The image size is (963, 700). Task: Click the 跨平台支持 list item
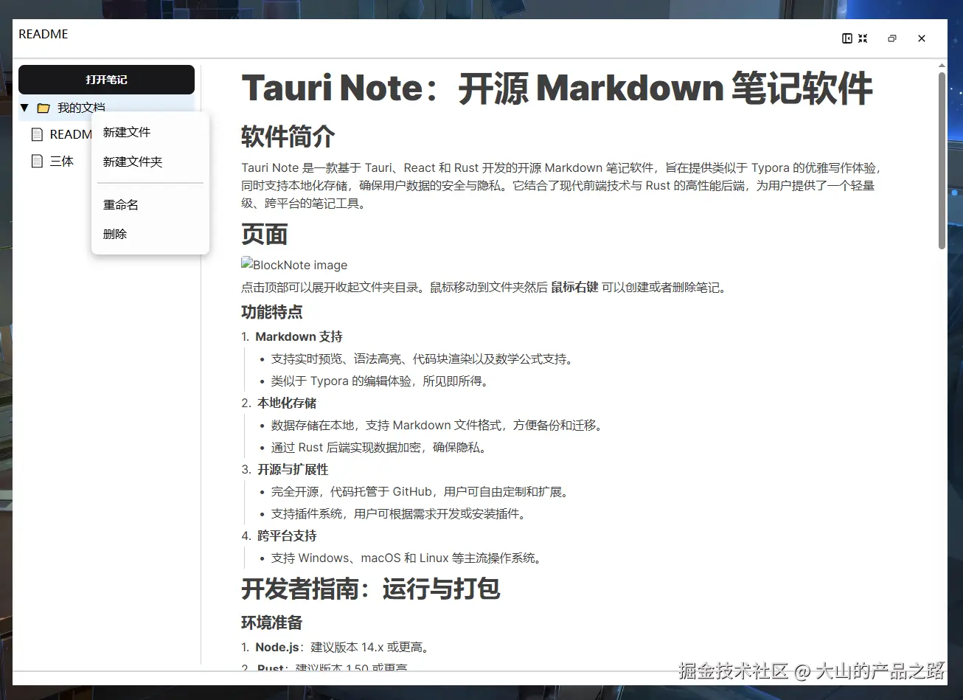click(287, 536)
